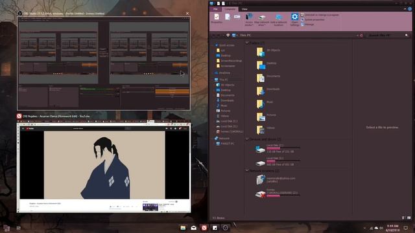This screenshot has height=233, width=415.
Task: Select Screenpresso folder in Quick access
Action: (226, 66)
